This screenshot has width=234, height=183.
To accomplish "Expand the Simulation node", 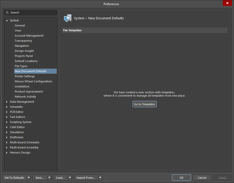I will (7, 132).
